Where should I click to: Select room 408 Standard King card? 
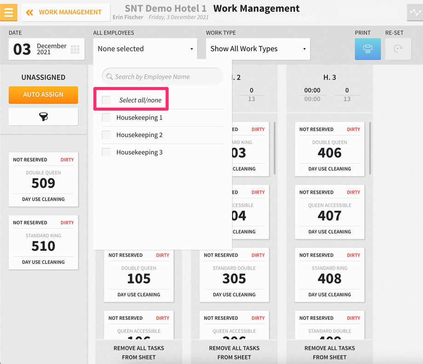click(x=330, y=275)
